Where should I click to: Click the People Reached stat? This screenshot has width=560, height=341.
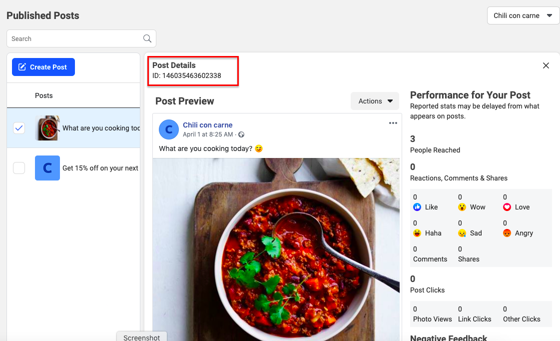point(435,144)
